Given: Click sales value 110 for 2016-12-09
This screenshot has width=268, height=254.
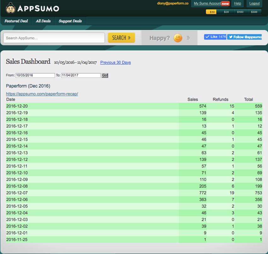Looking at the screenshot, I should pos(203,179).
